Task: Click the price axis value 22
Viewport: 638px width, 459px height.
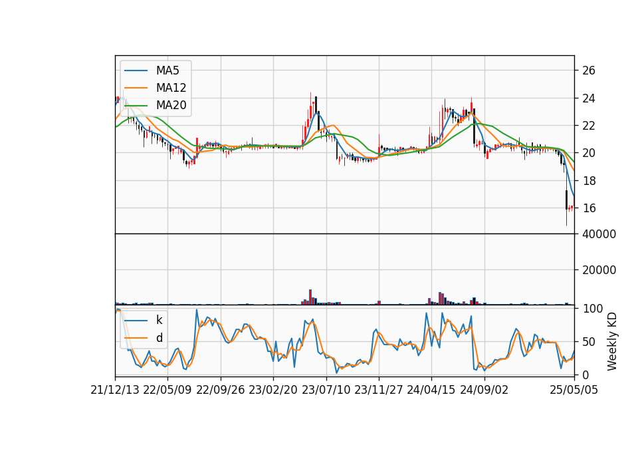Action: pos(589,126)
